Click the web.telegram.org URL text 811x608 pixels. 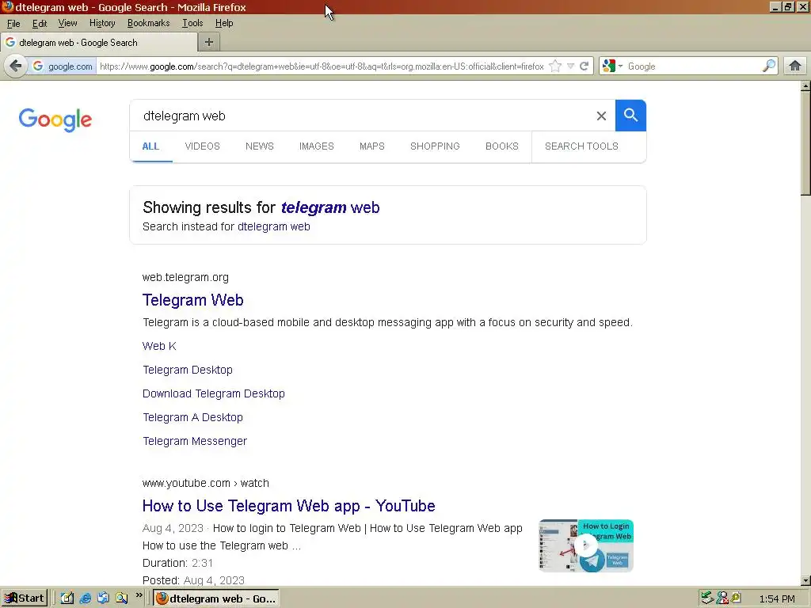point(185,278)
